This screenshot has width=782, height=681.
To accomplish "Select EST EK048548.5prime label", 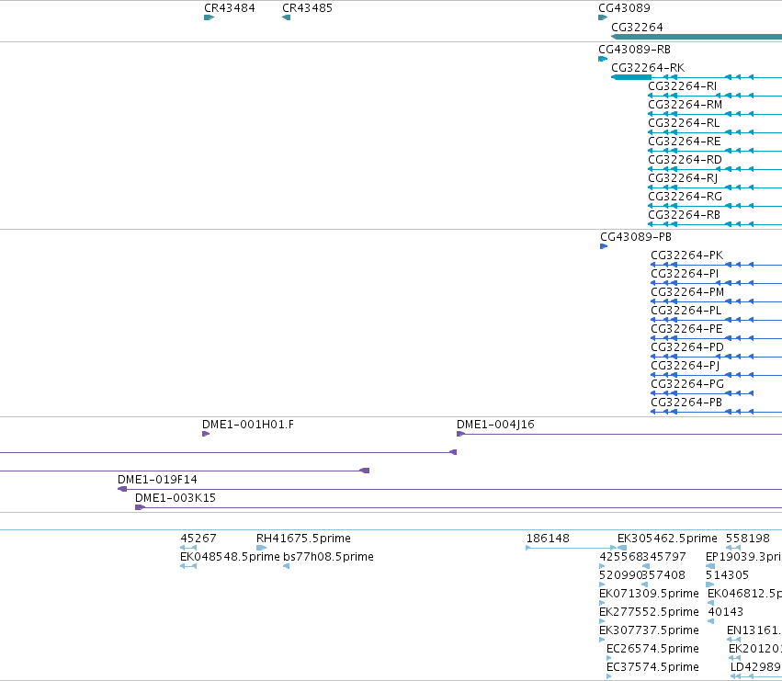I will point(230,557).
